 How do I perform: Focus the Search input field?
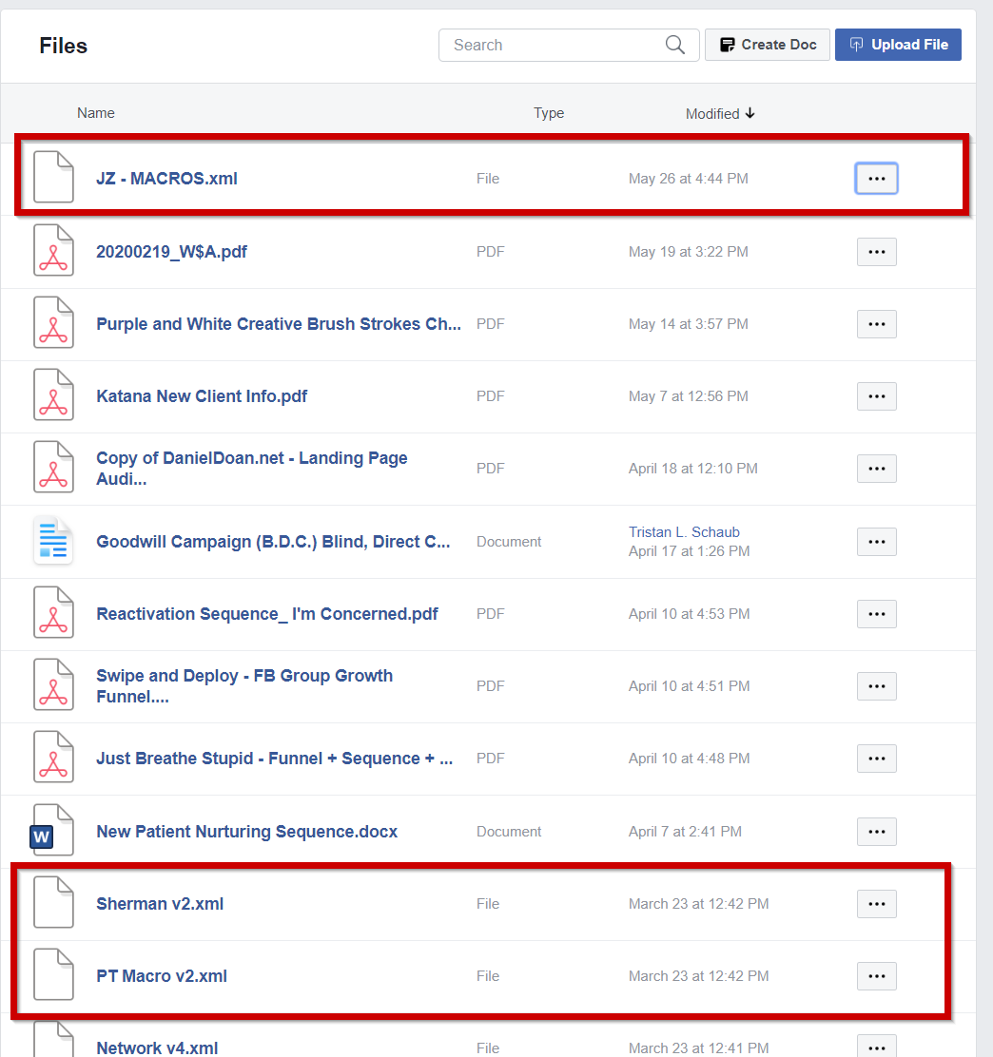click(x=552, y=45)
